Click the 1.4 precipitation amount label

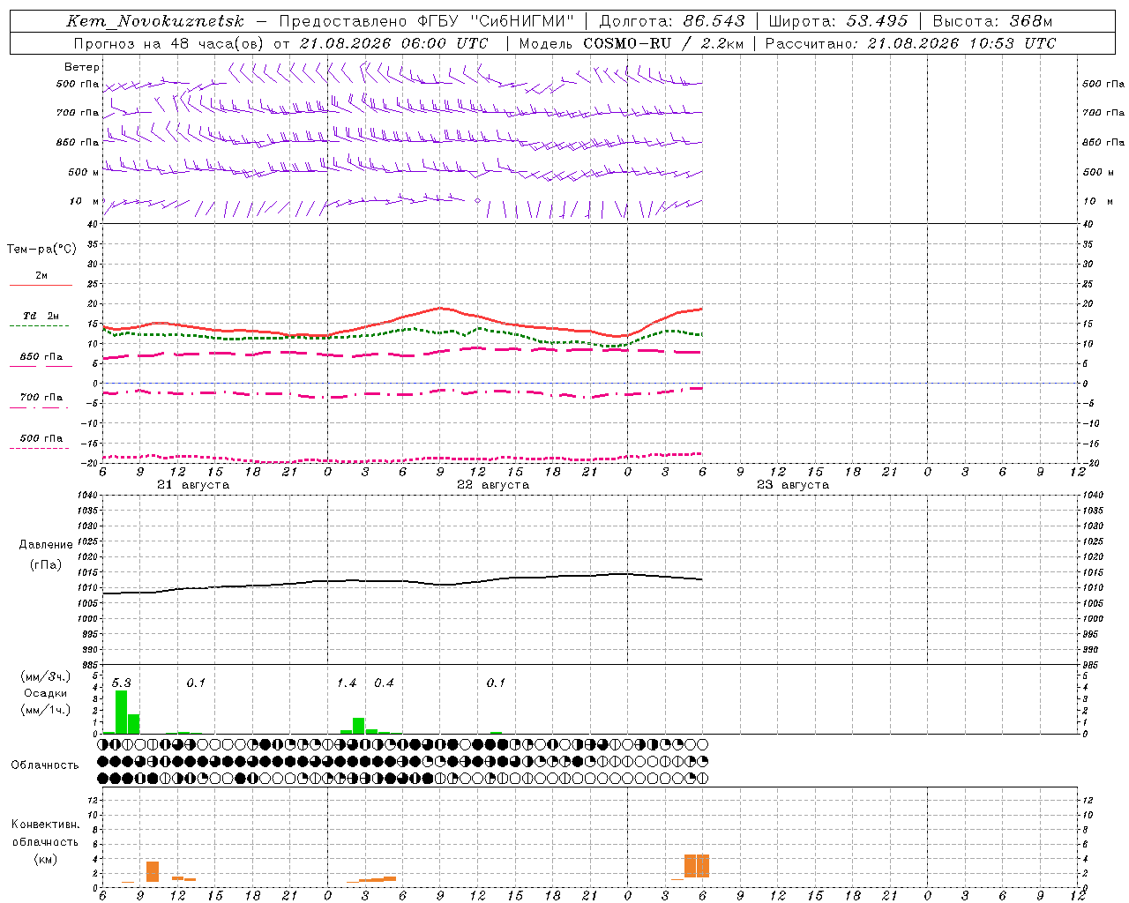[347, 683]
